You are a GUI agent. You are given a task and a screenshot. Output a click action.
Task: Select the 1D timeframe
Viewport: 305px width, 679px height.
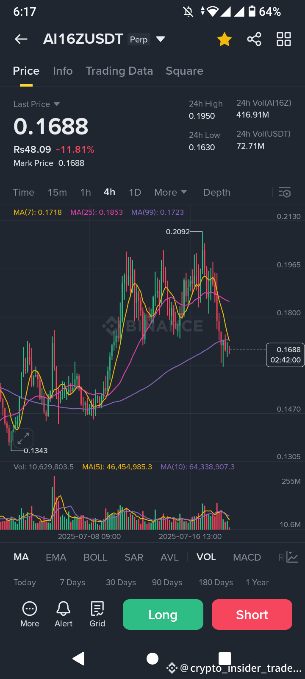point(135,192)
